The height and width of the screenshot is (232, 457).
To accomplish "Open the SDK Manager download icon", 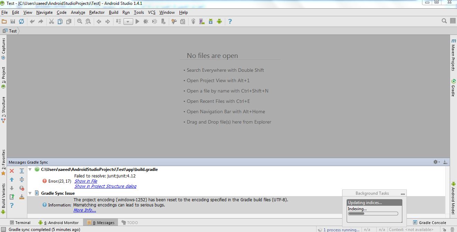I will point(210,21).
